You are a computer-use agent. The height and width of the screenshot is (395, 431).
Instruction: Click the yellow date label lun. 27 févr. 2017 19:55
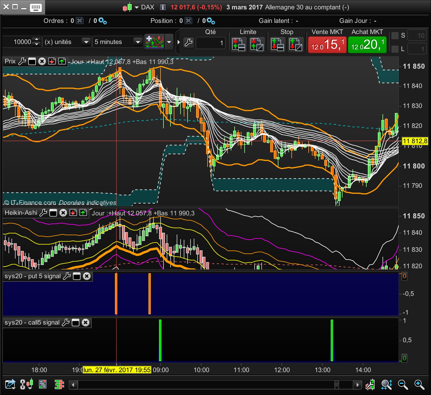click(117, 370)
